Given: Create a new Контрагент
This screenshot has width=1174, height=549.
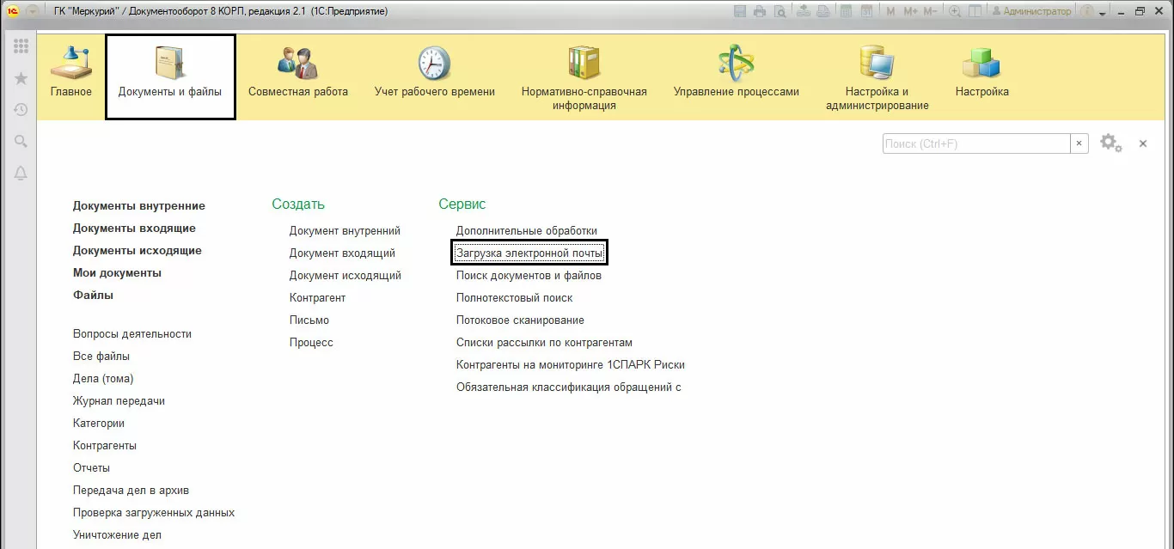Looking at the screenshot, I should point(317,298).
